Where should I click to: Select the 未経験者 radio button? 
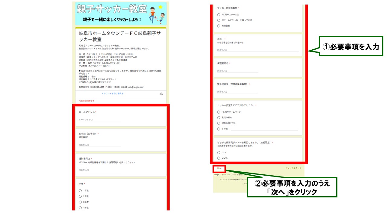coord(219,26)
